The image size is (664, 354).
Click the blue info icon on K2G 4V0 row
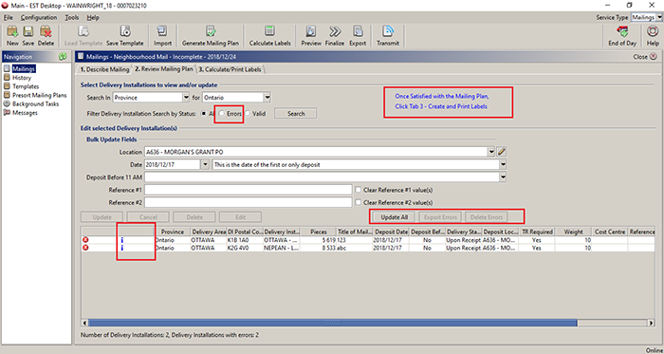[x=122, y=248]
